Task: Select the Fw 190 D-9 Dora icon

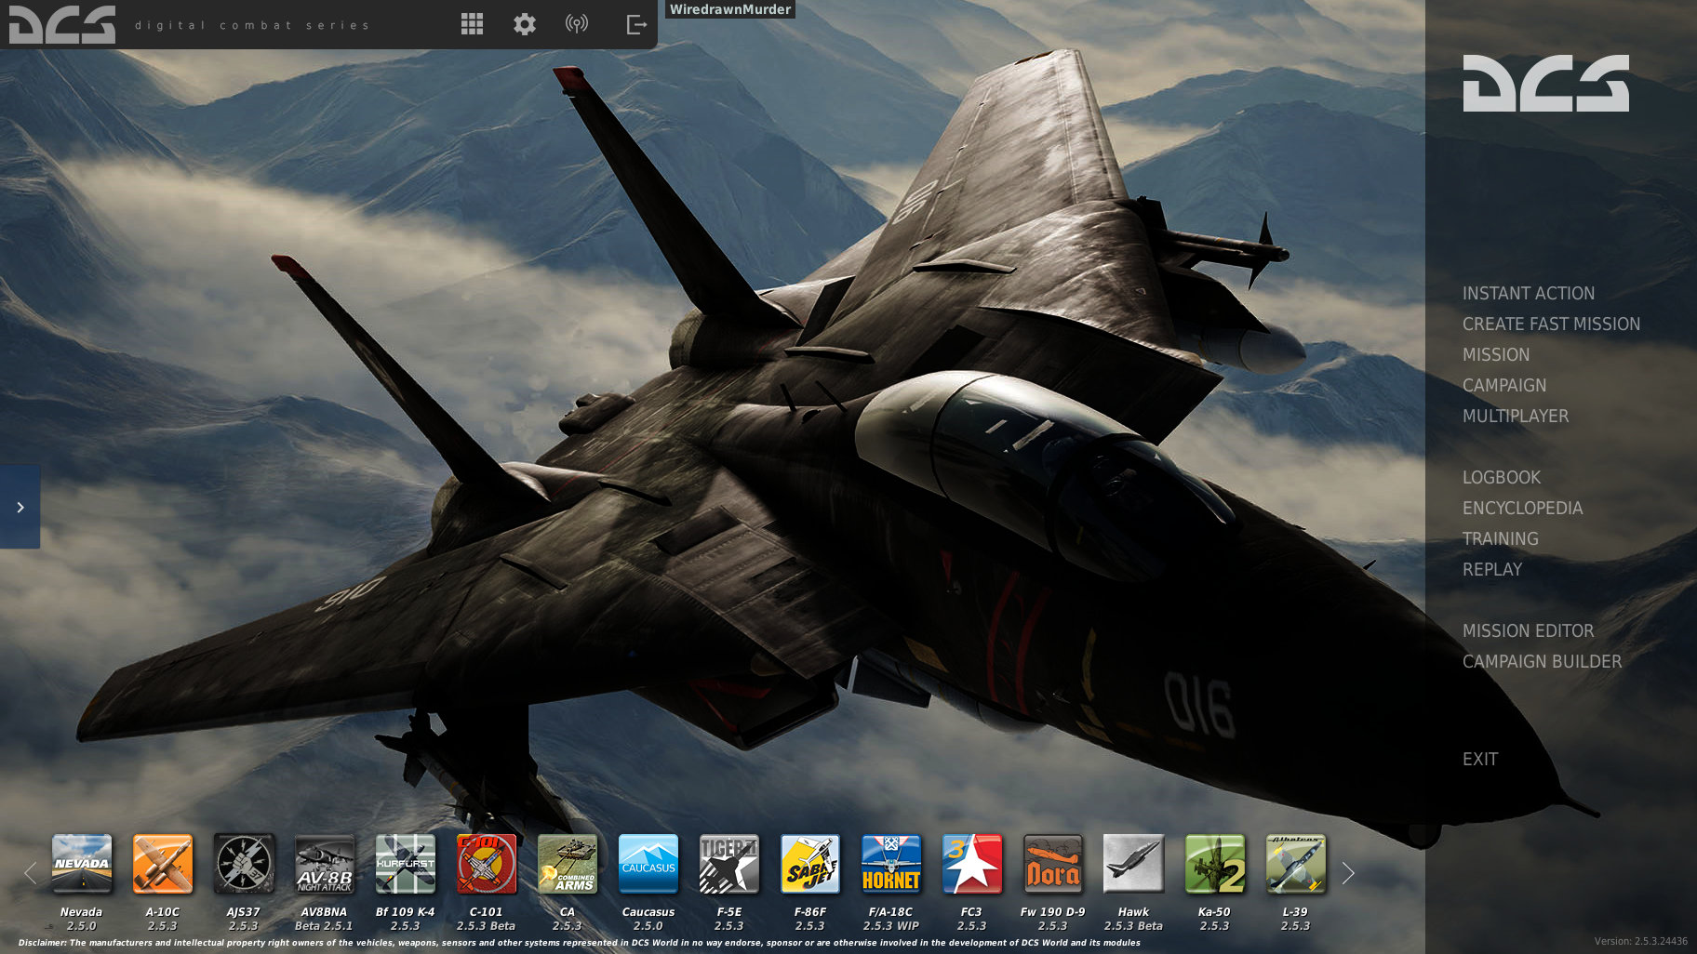Action: [1052, 864]
